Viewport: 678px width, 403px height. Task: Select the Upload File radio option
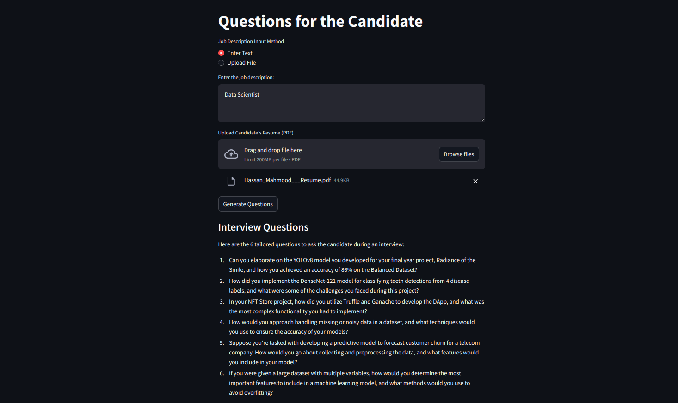click(x=222, y=63)
